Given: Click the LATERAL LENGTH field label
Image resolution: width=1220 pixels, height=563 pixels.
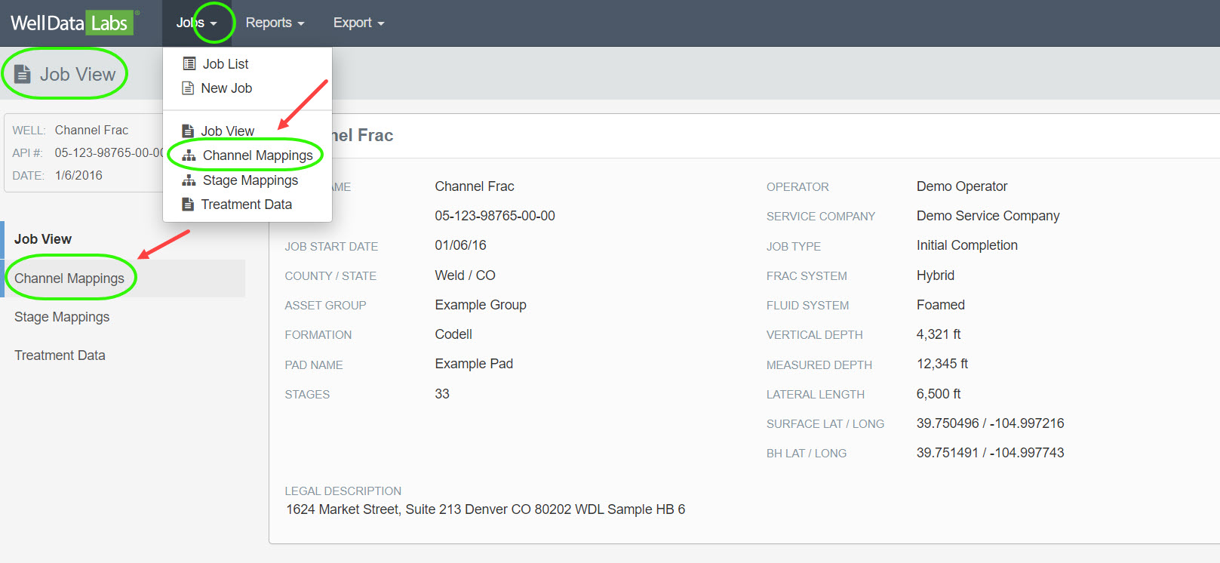Looking at the screenshot, I should point(816,395).
